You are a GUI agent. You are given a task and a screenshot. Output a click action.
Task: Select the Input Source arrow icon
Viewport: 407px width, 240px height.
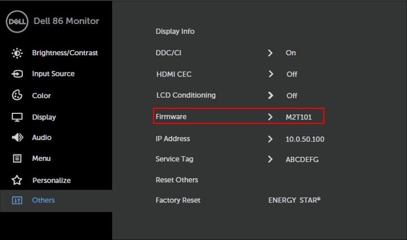[17, 74]
